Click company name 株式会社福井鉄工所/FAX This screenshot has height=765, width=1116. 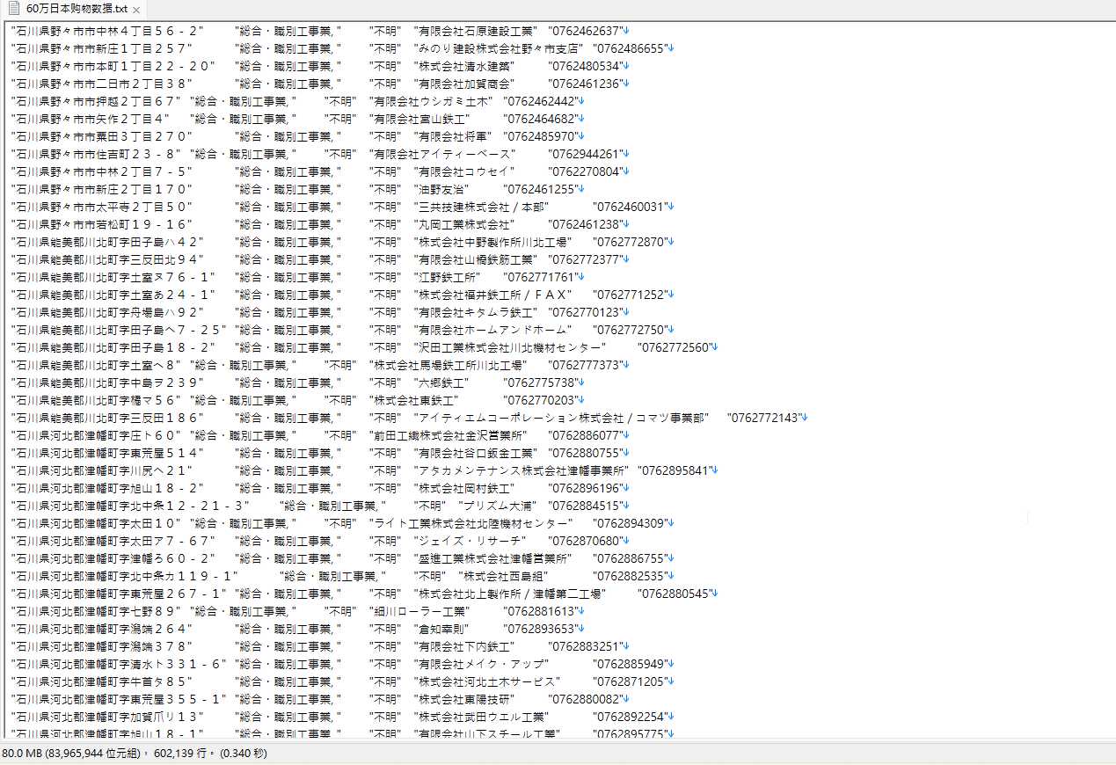tap(493, 295)
